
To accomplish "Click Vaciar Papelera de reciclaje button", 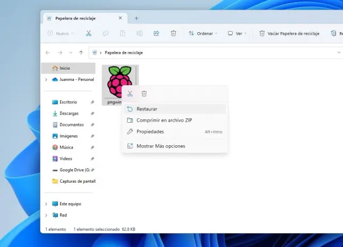I will [x=289, y=33].
